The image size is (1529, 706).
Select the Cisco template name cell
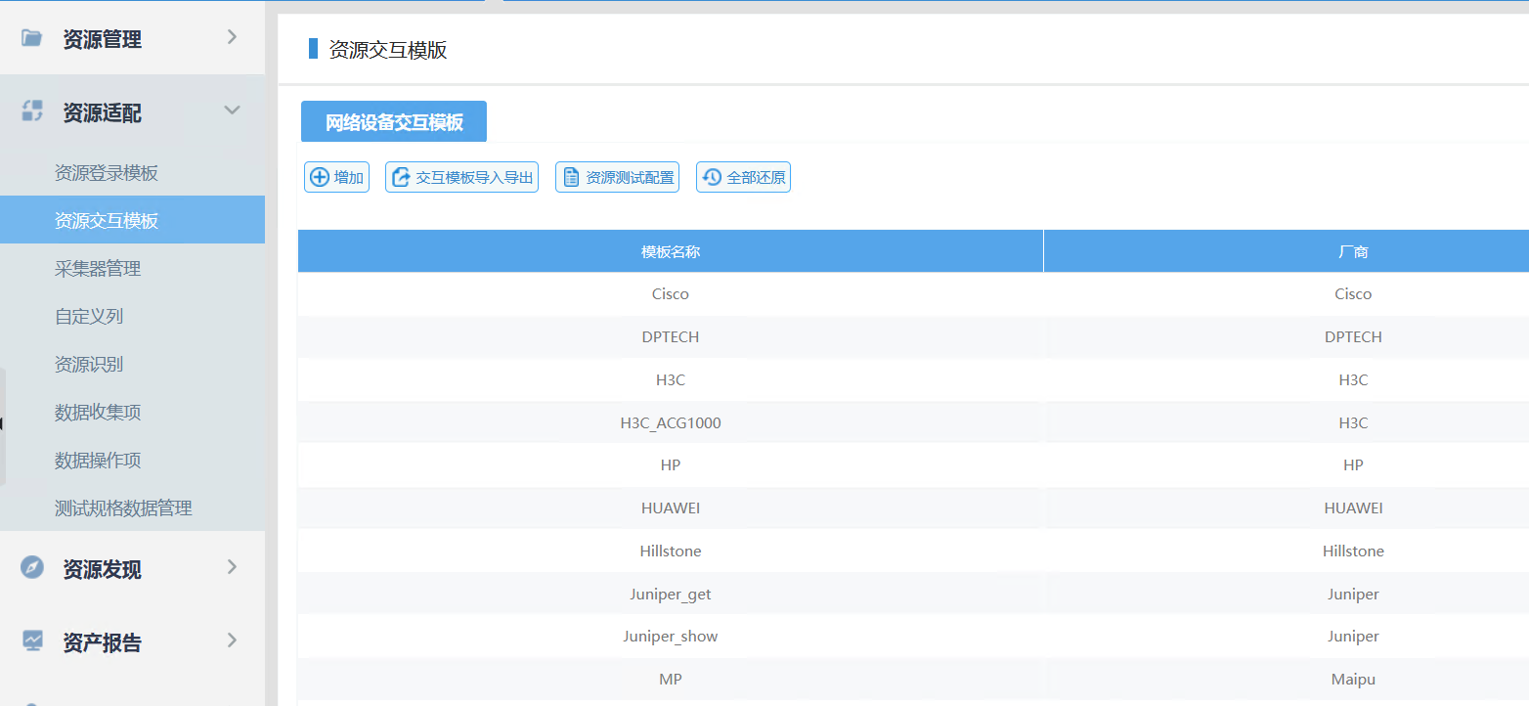tap(671, 294)
